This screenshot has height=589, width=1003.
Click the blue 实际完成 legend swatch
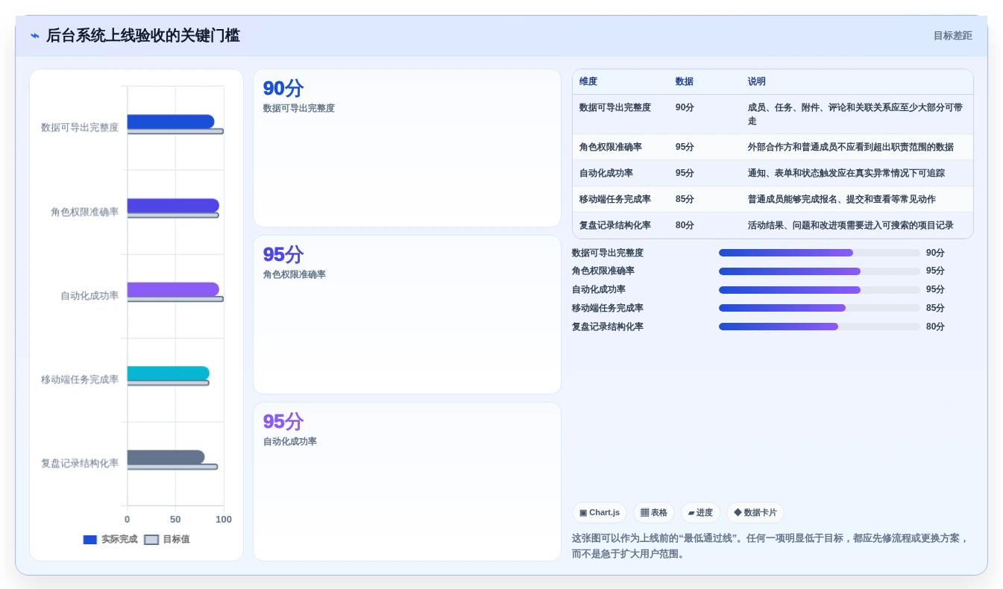[x=90, y=540]
